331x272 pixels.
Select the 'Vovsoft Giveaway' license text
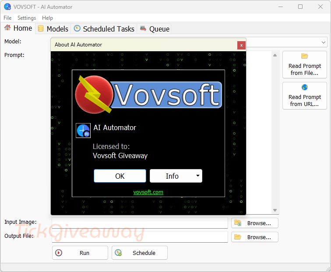tap(120, 155)
